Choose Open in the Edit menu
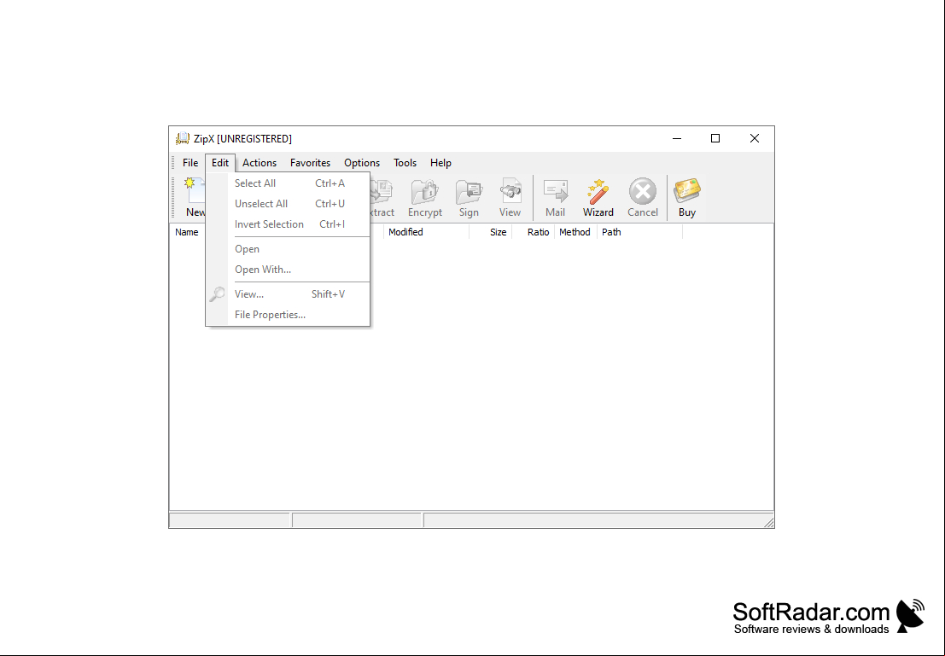The width and height of the screenshot is (945, 656). pos(288,249)
